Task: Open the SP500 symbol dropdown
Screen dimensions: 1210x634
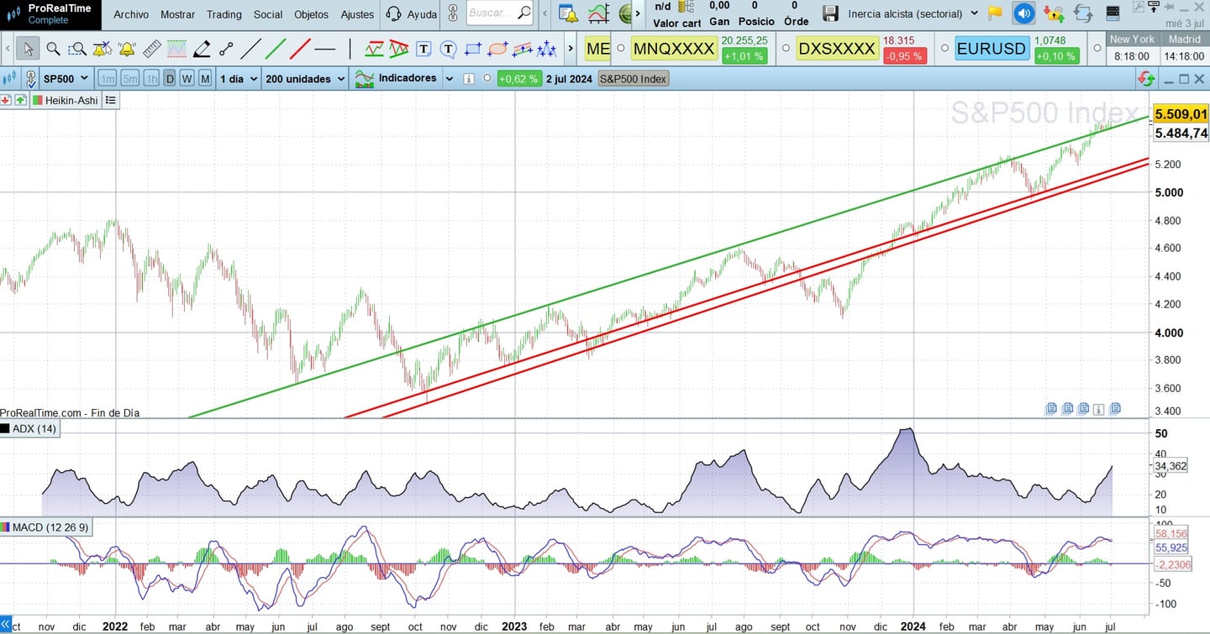Action: coord(66,79)
